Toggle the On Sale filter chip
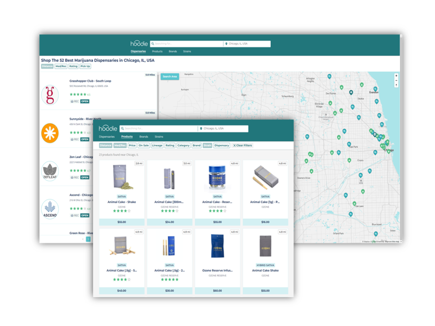Screen dimensions: 435x326 click(x=144, y=145)
